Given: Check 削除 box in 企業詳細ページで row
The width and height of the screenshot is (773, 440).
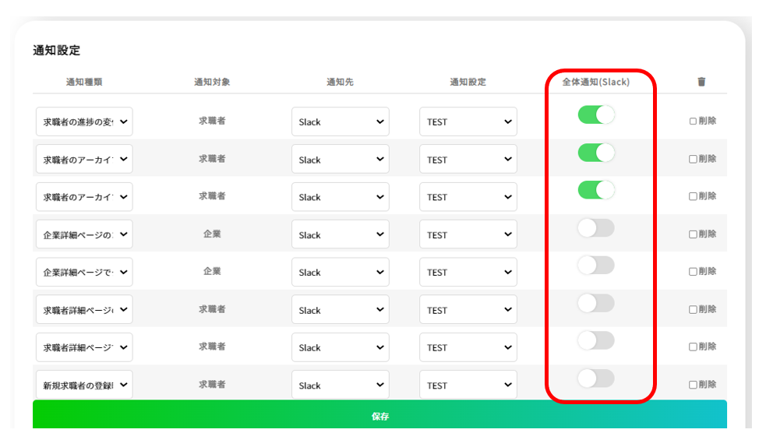Looking at the screenshot, I should pos(693,272).
